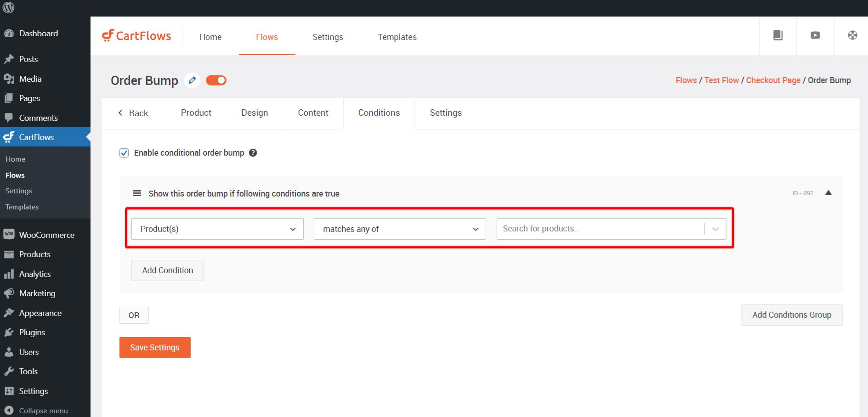Click the WordPress logo in admin bar

tap(9, 8)
